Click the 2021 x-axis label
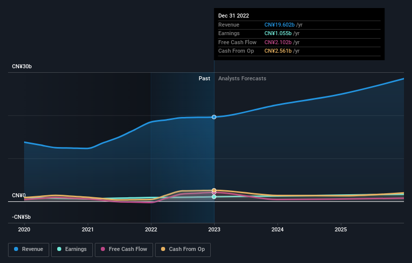 tap(87, 230)
